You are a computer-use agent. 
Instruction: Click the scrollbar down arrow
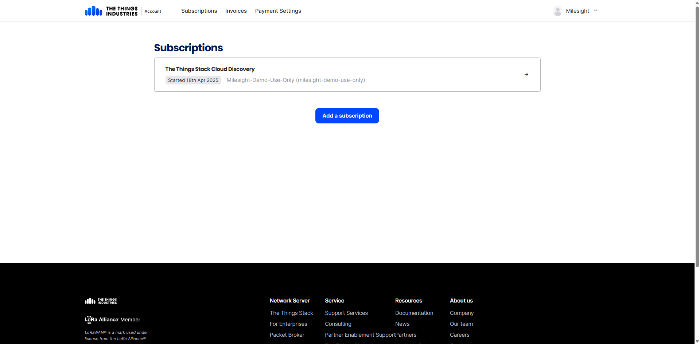coord(697,341)
